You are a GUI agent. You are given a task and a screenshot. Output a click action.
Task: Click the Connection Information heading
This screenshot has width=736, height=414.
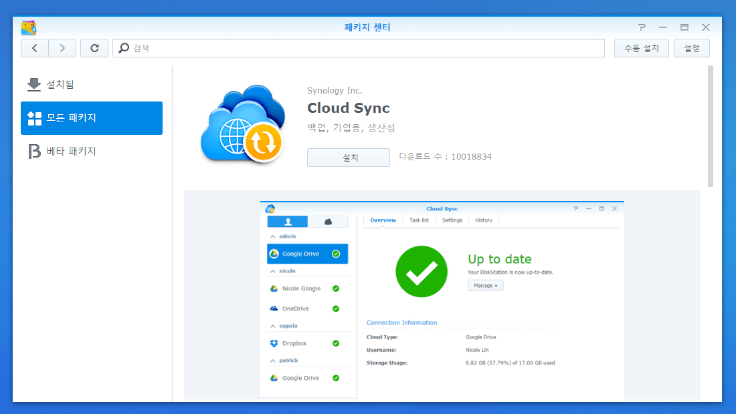402,323
